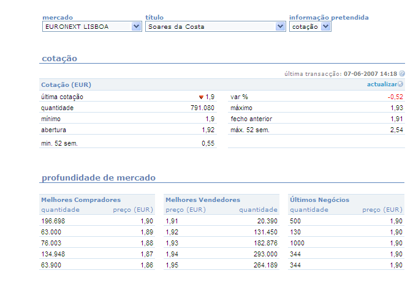Select the EURONEXT LISBOA market field
Viewport: 413px width, 287px height.
[92, 26]
